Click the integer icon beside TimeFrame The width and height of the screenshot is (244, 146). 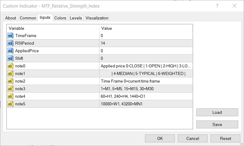tap(10, 36)
